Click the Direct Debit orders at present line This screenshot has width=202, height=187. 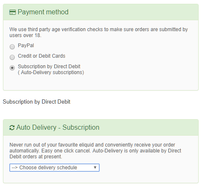[x=36, y=157]
